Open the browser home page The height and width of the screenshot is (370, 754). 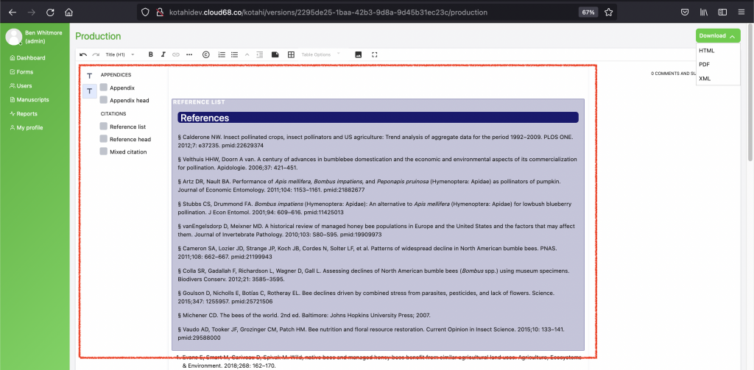click(68, 12)
